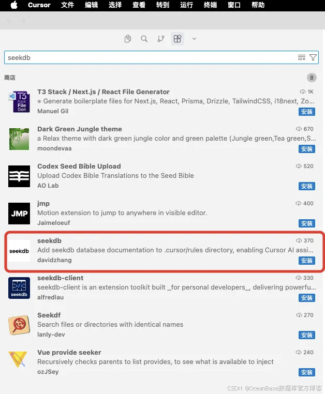Open Codex Seed Bible Upload title
The width and height of the screenshot is (325, 394).
(x=79, y=166)
